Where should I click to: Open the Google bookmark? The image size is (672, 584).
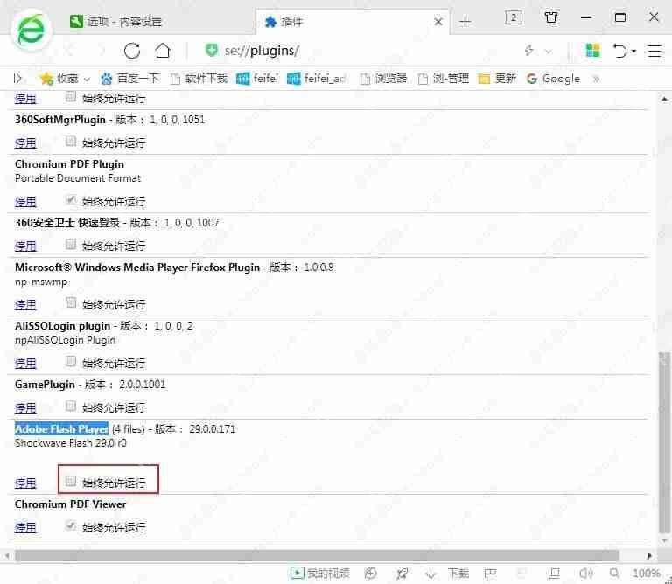coord(553,79)
